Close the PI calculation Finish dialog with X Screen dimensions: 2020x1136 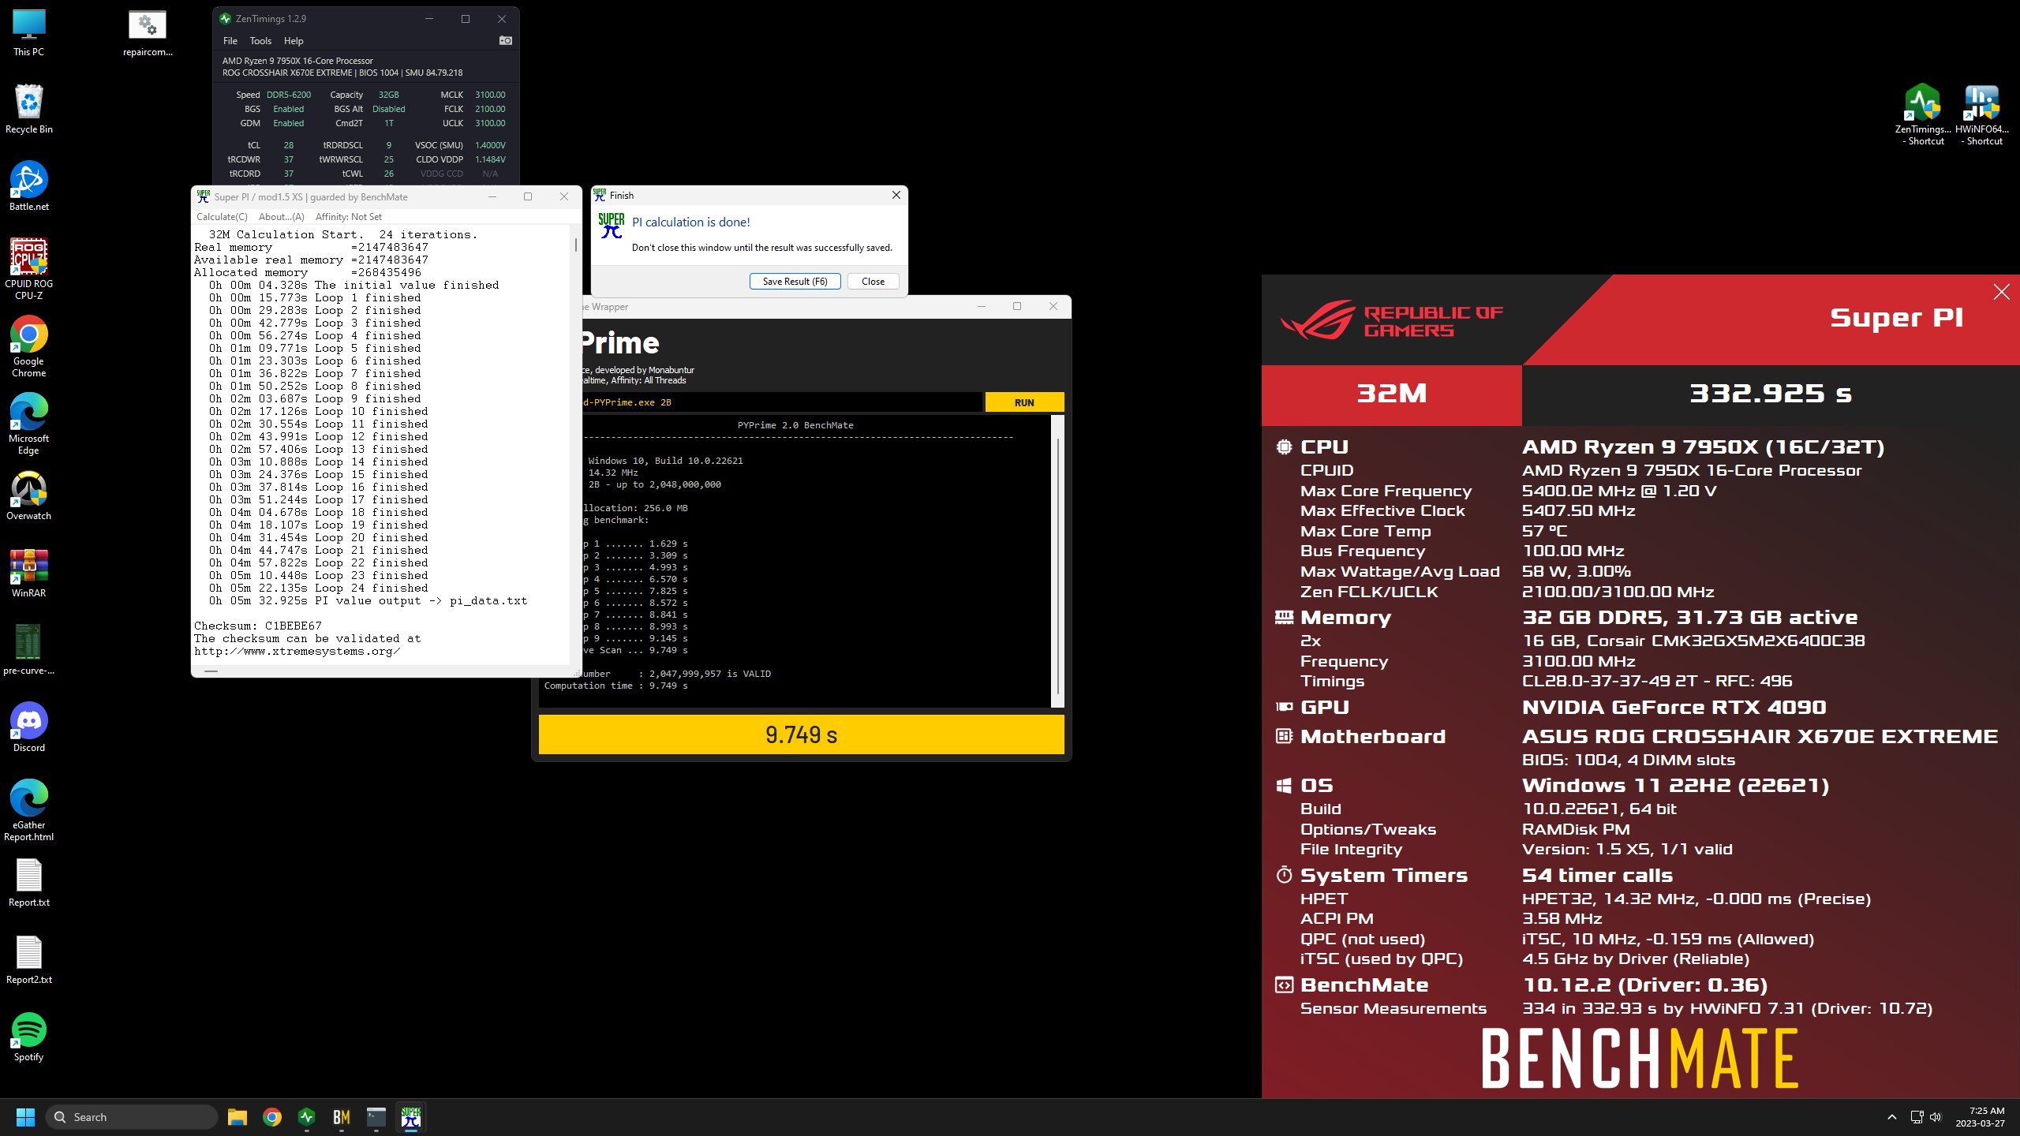pyautogui.click(x=896, y=195)
